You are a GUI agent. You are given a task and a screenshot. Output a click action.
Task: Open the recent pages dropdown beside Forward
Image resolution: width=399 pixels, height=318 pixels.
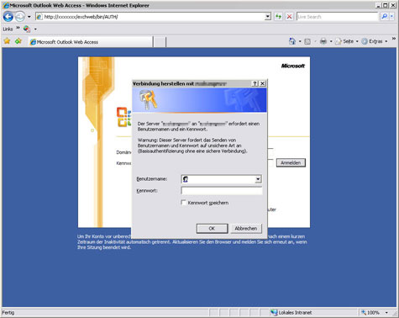pos(29,17)
